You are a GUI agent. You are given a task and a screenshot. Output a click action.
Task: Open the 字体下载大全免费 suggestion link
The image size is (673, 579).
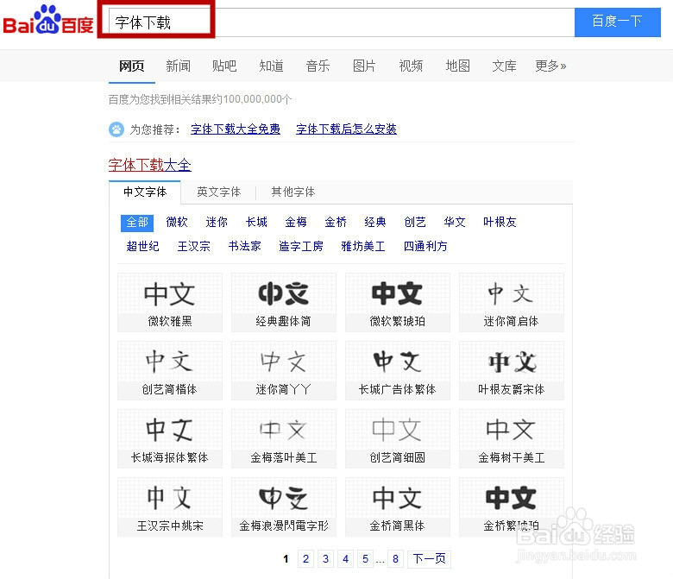coord(236,129)
